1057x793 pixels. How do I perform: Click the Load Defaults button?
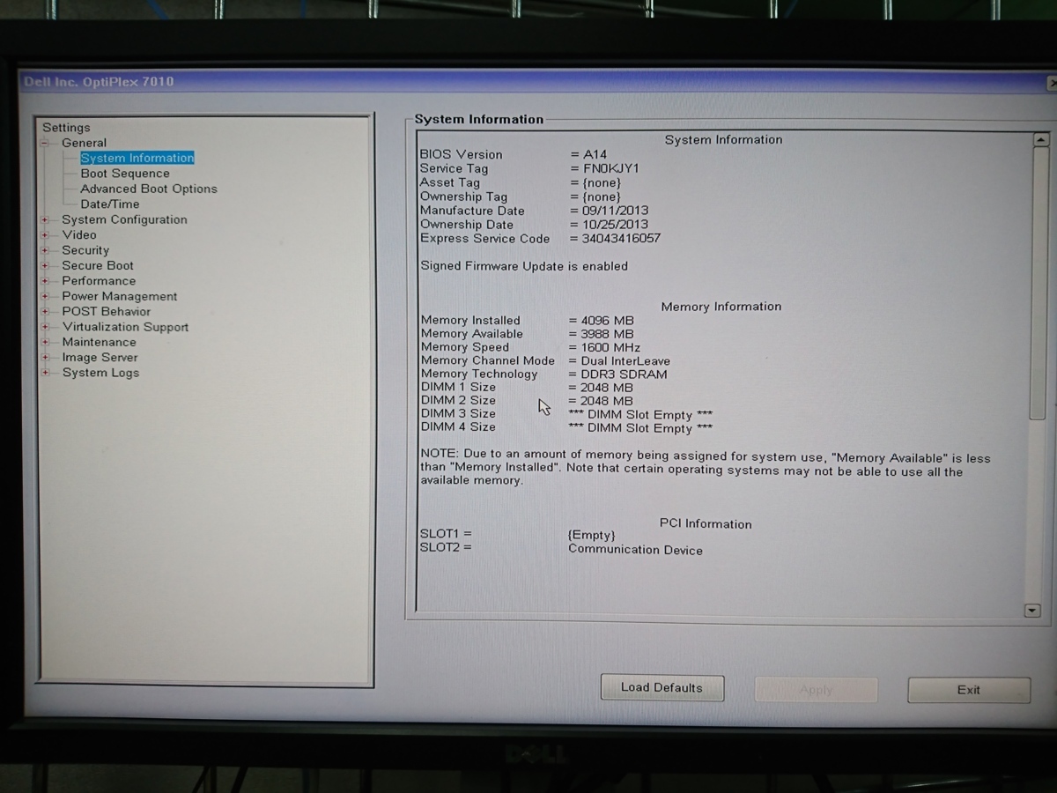point(662,687)
